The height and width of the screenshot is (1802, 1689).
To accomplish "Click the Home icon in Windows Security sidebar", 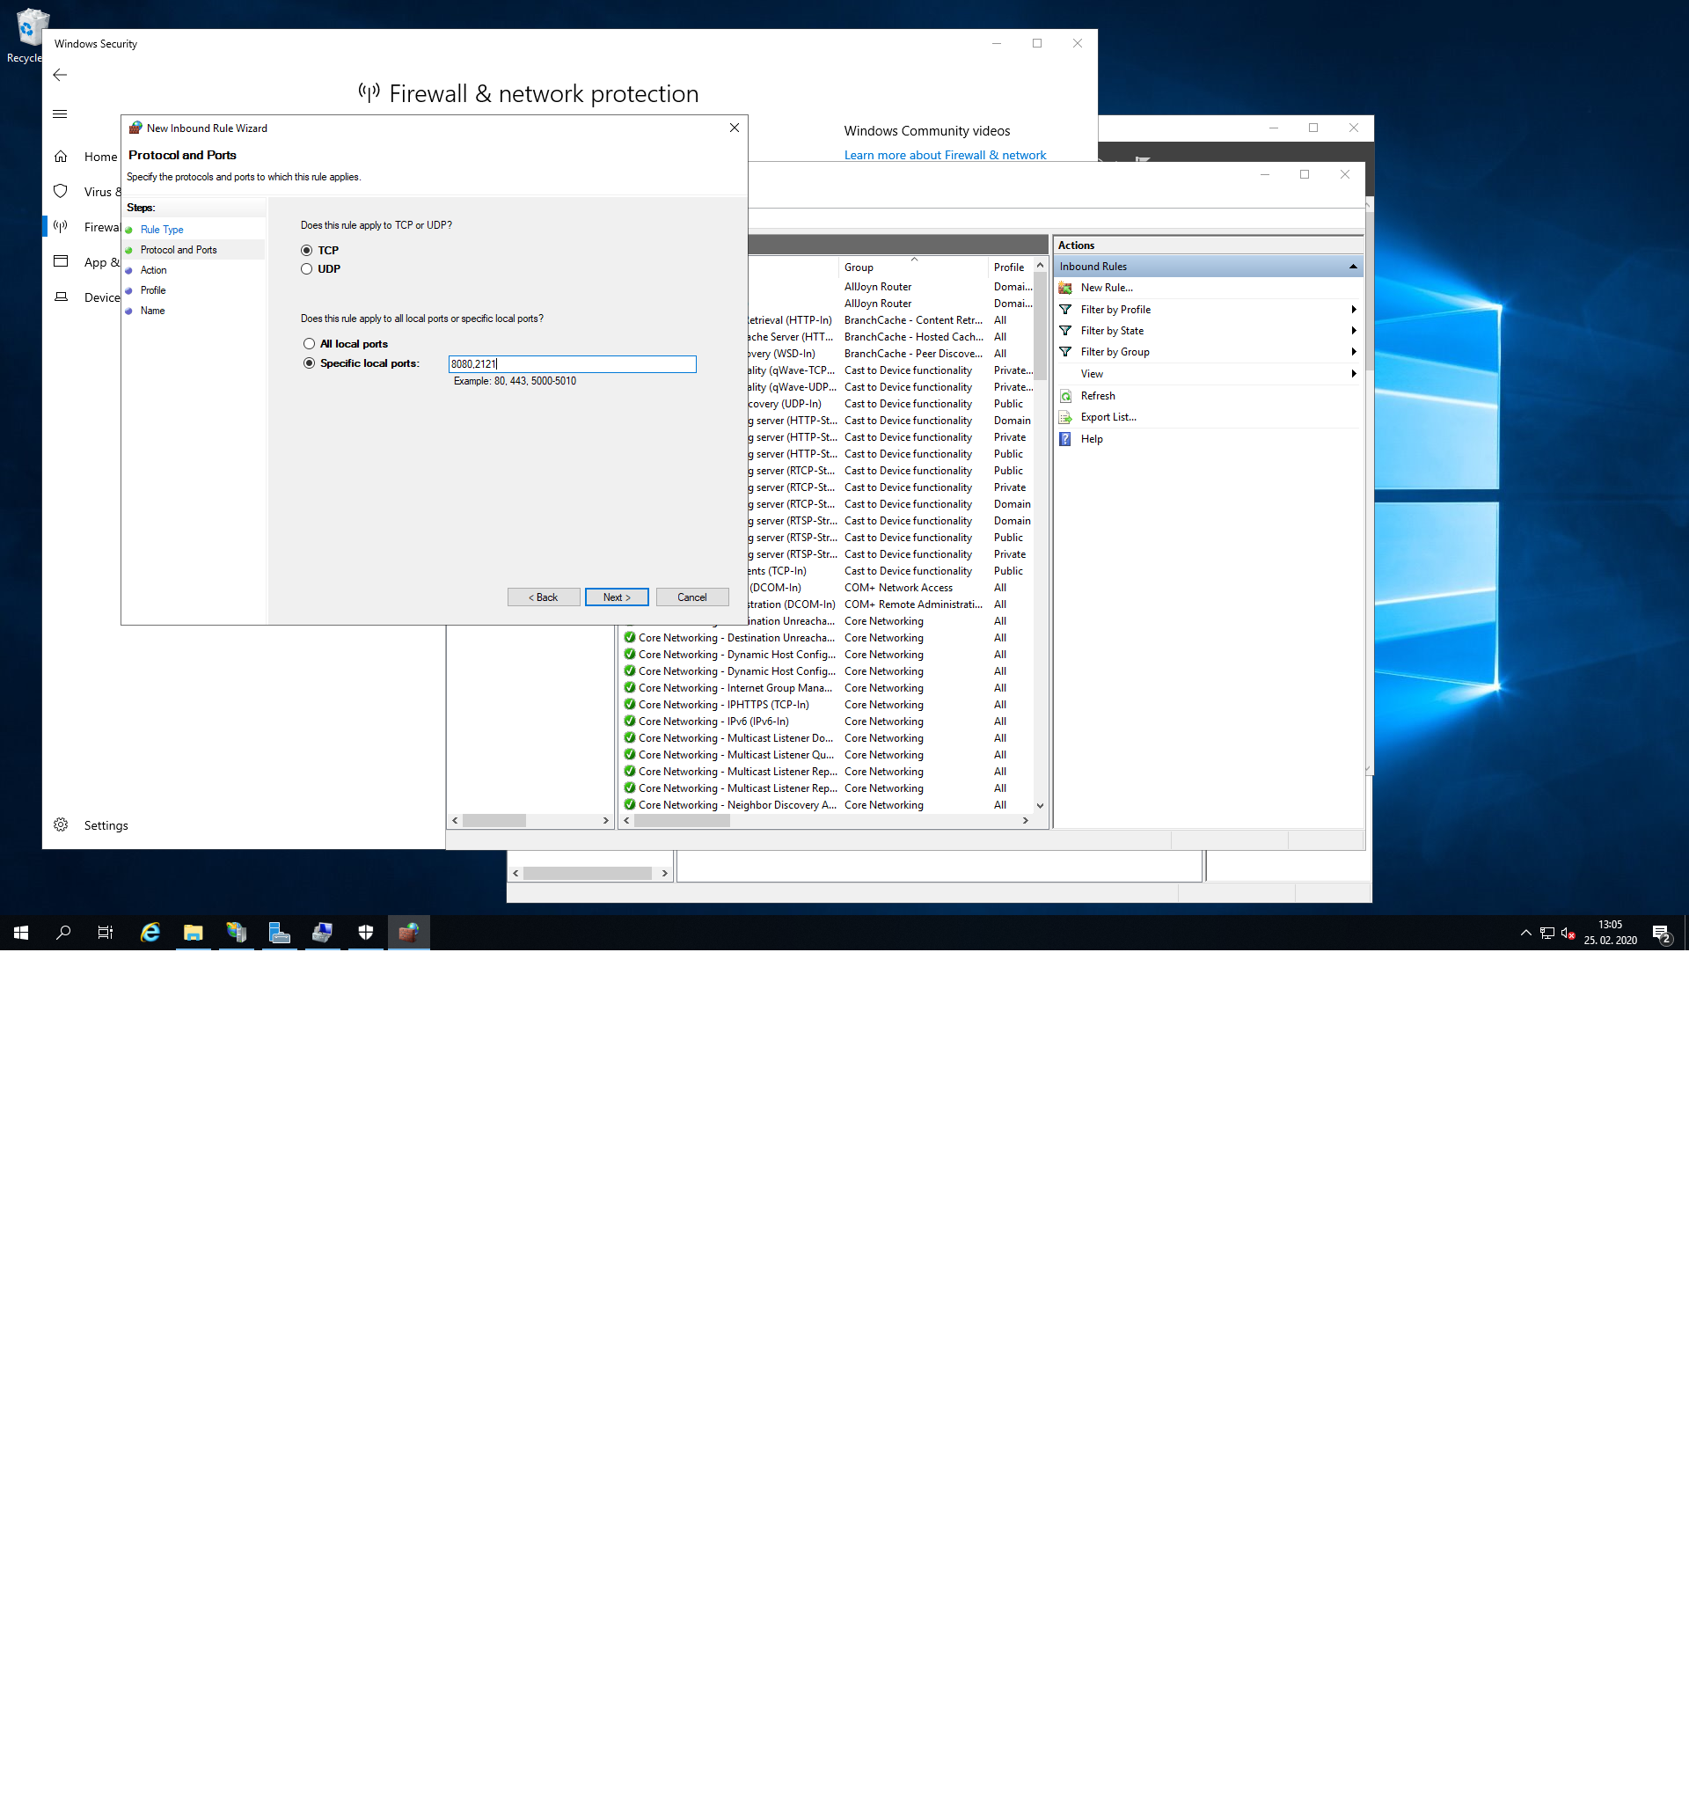I will [61, 157].
